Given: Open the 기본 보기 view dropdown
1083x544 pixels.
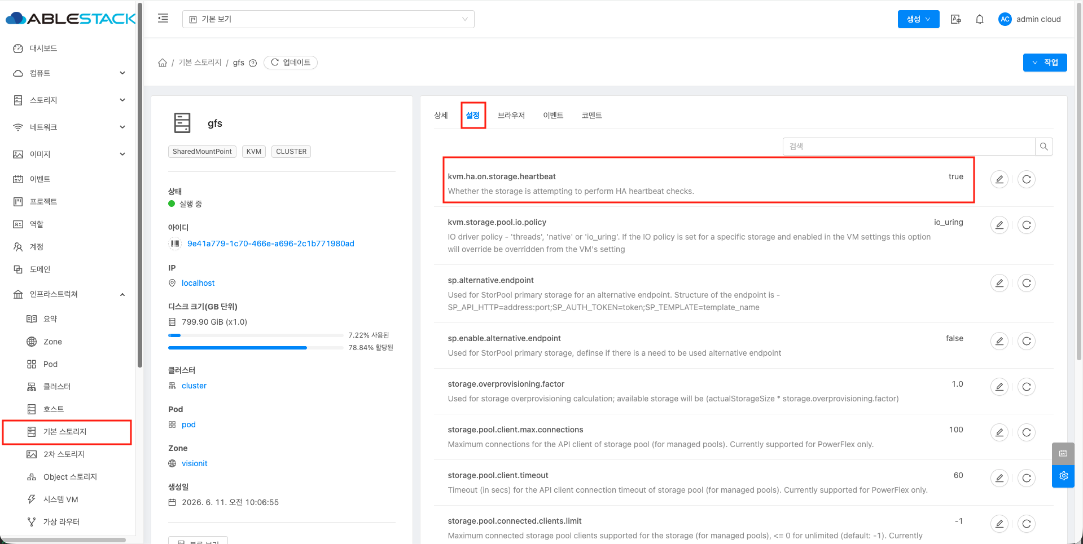Looking at the screenshot, I should (328, 19).
